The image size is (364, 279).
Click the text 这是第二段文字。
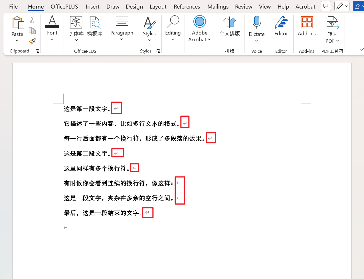click(87, 153)
